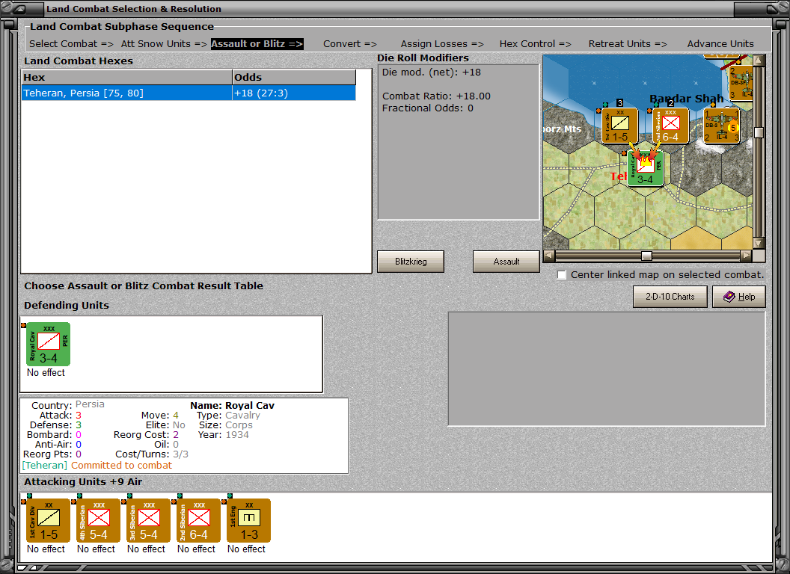790x574 pixels.
Task: Click the Advance Units subphase step
Action: click(x=720, y=44)
